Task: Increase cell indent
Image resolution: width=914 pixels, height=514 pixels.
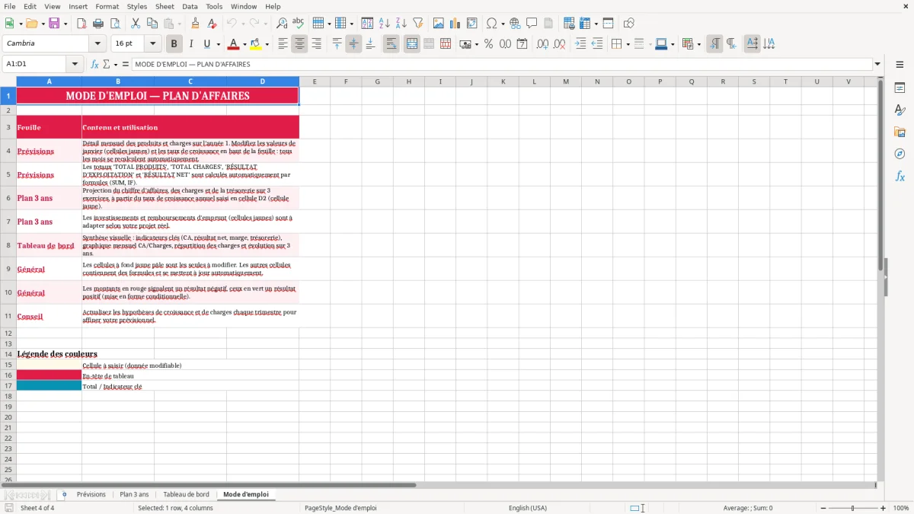Action: click(580, 44)
